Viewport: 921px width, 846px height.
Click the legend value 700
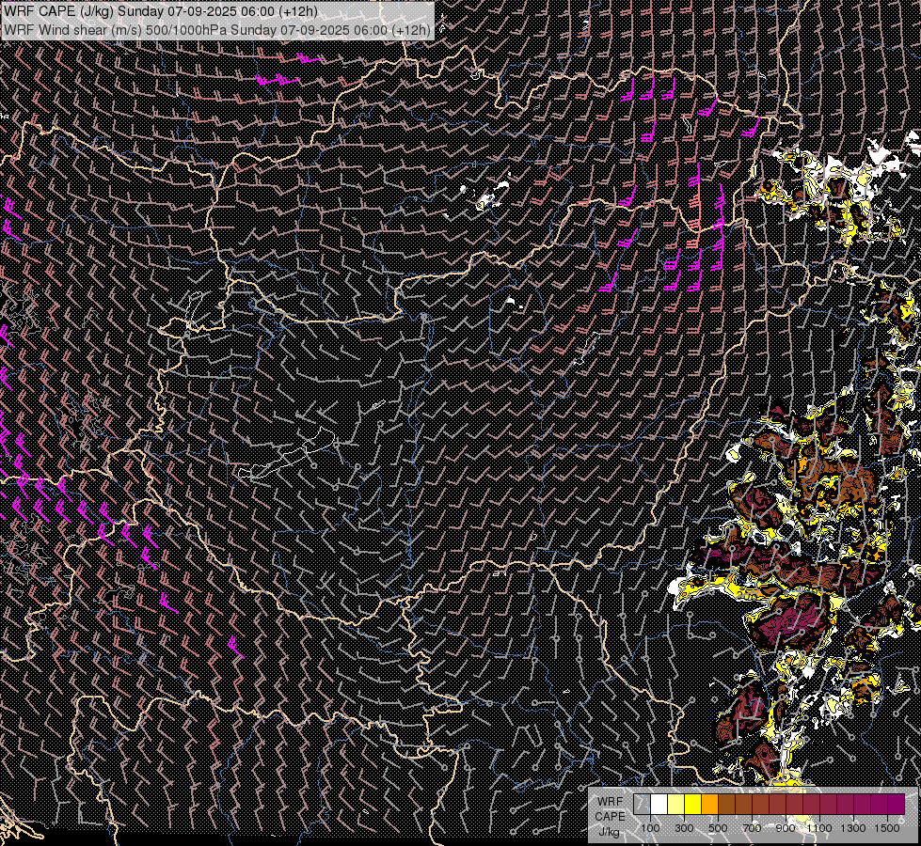pos(752,828)
